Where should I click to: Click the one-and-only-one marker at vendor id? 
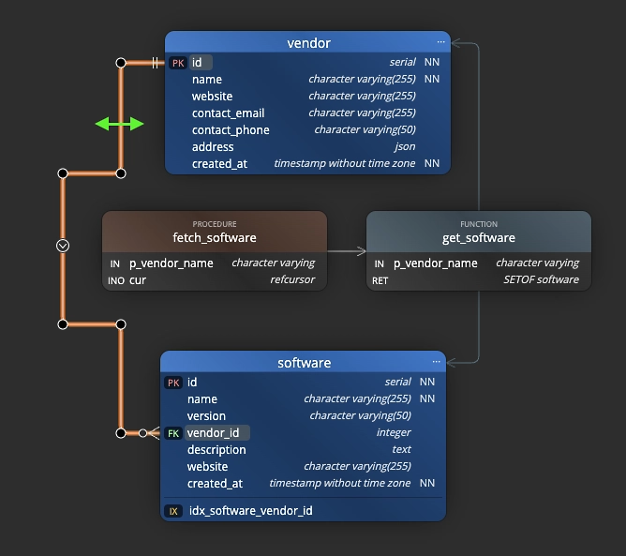coord(156,63)
